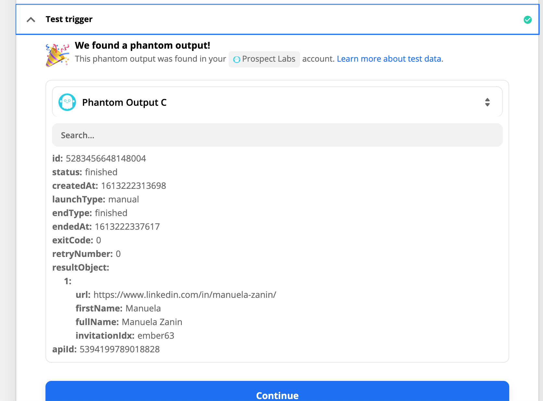Click the green checkmark status icon
This screenshot has height=401, width=543.
528,20
